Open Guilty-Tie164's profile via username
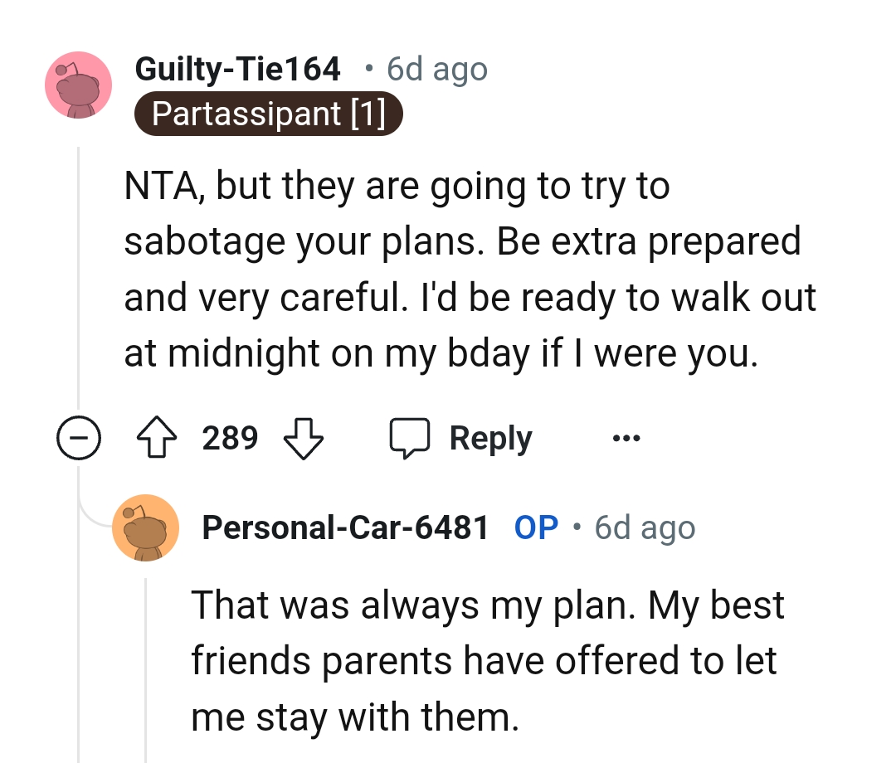Viewport: 896px width, 763px height. point(237,69)
